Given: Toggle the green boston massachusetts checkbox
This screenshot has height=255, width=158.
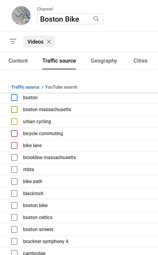Looking at the screenshot, I should point(14,109).
